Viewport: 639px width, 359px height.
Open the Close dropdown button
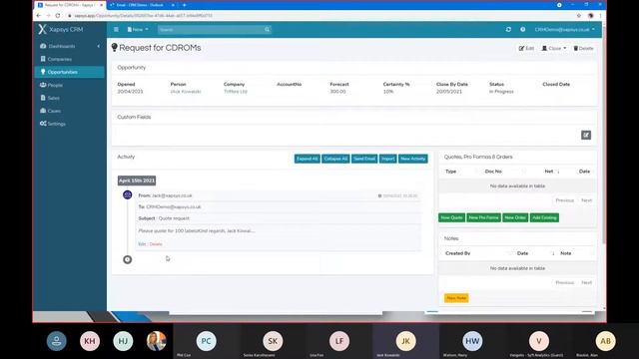click(x=553, y=48)
